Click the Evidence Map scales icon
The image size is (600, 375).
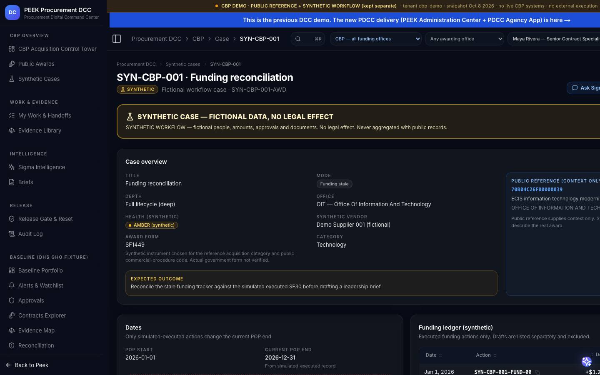[x=12, y=330]
